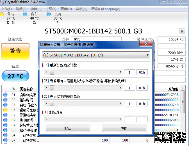
Task: Click status icon for attribute B7
Action: pos(5,140)
